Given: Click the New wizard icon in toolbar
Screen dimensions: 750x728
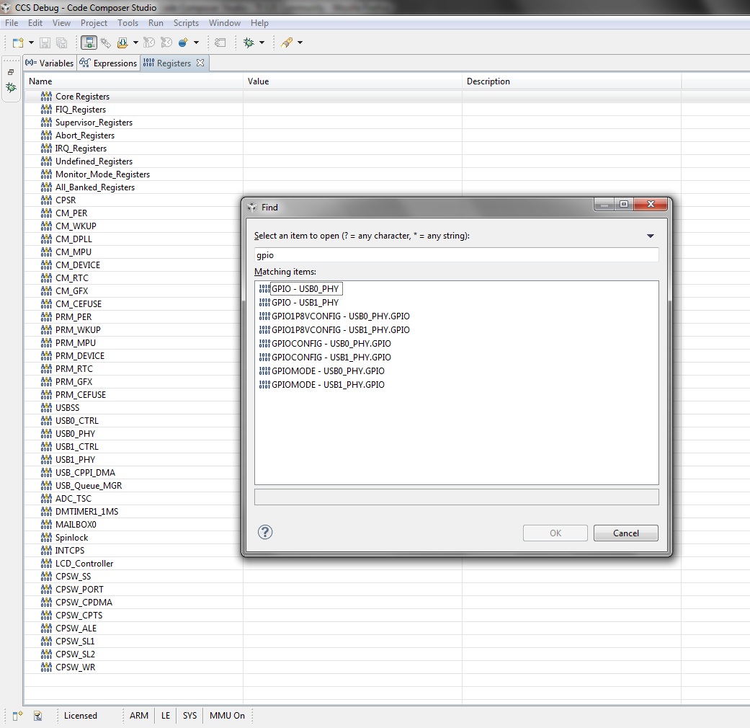Looking at the screenshot, I should (x=18, y=43).
